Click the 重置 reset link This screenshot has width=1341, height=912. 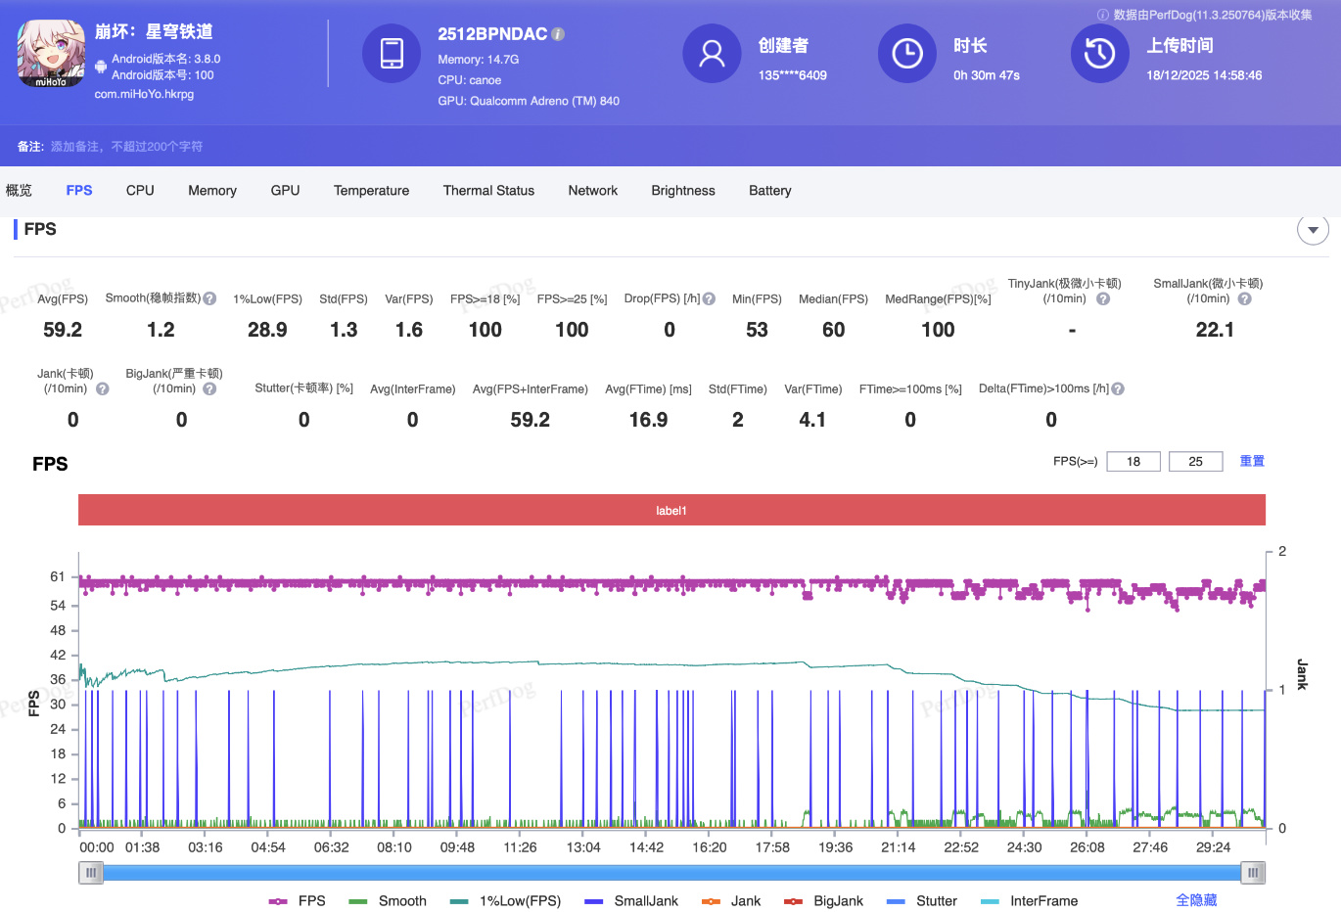tap(1252, 461)
